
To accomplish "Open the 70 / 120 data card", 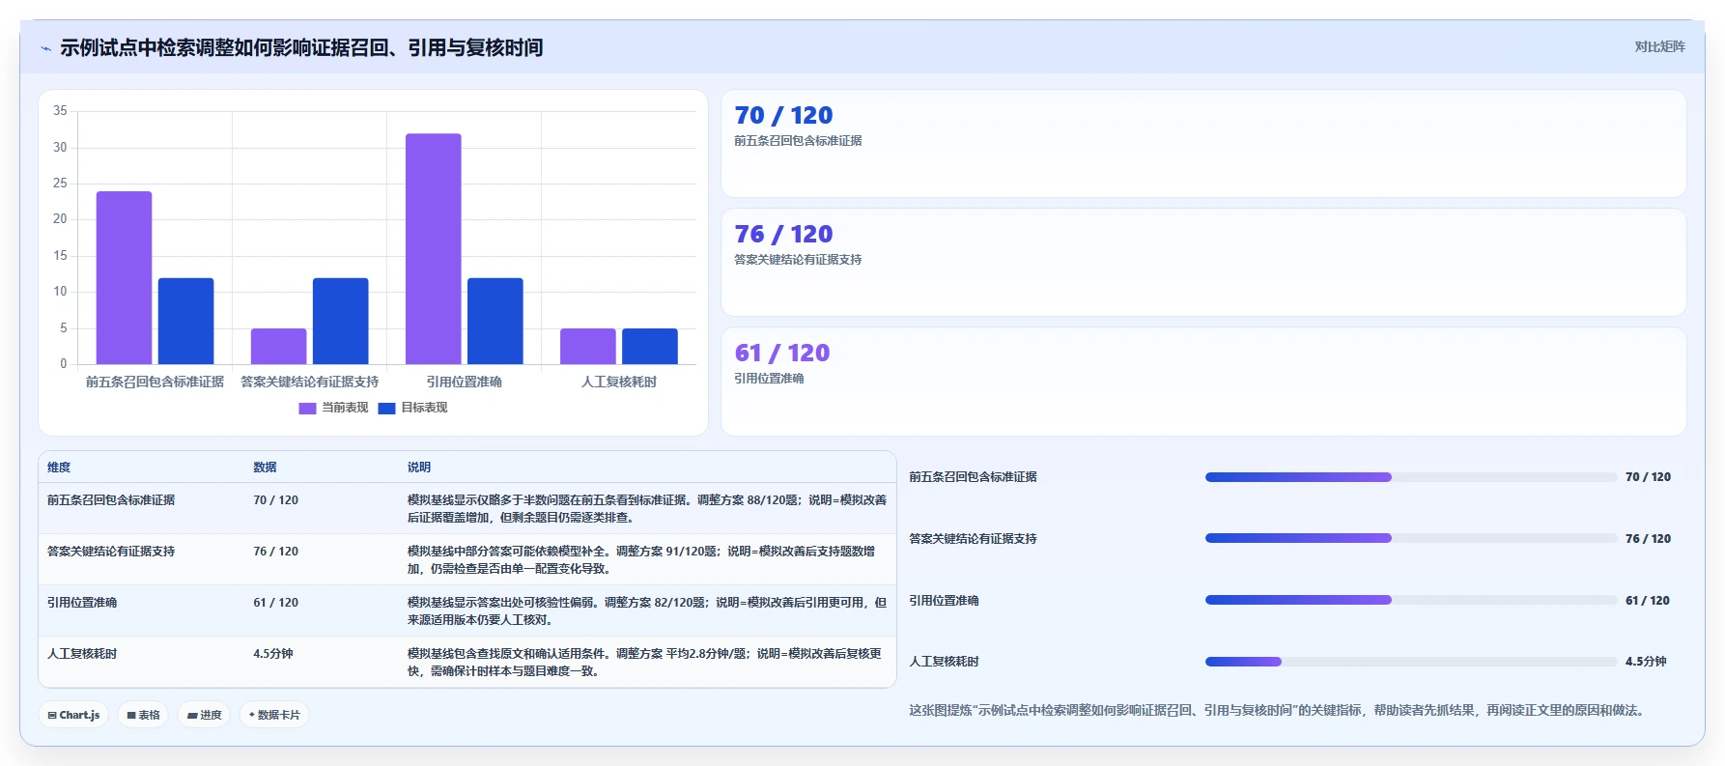I will 1203,144.
